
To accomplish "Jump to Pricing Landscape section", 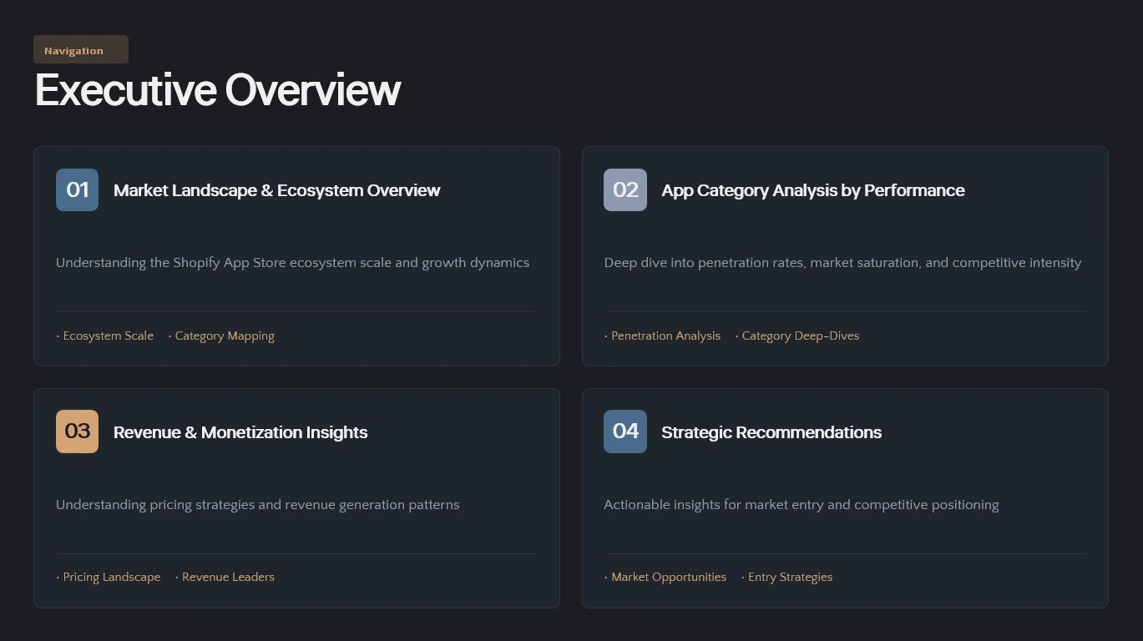I will click(111, 578).
